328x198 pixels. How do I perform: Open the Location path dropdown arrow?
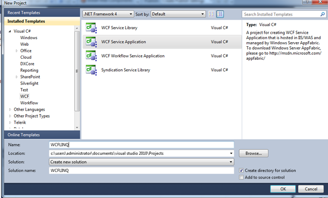(231, 153)
